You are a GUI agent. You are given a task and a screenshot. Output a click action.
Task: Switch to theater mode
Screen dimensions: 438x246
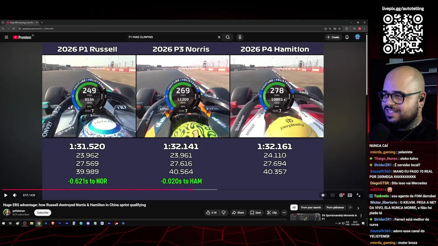[x=350, y=195]
